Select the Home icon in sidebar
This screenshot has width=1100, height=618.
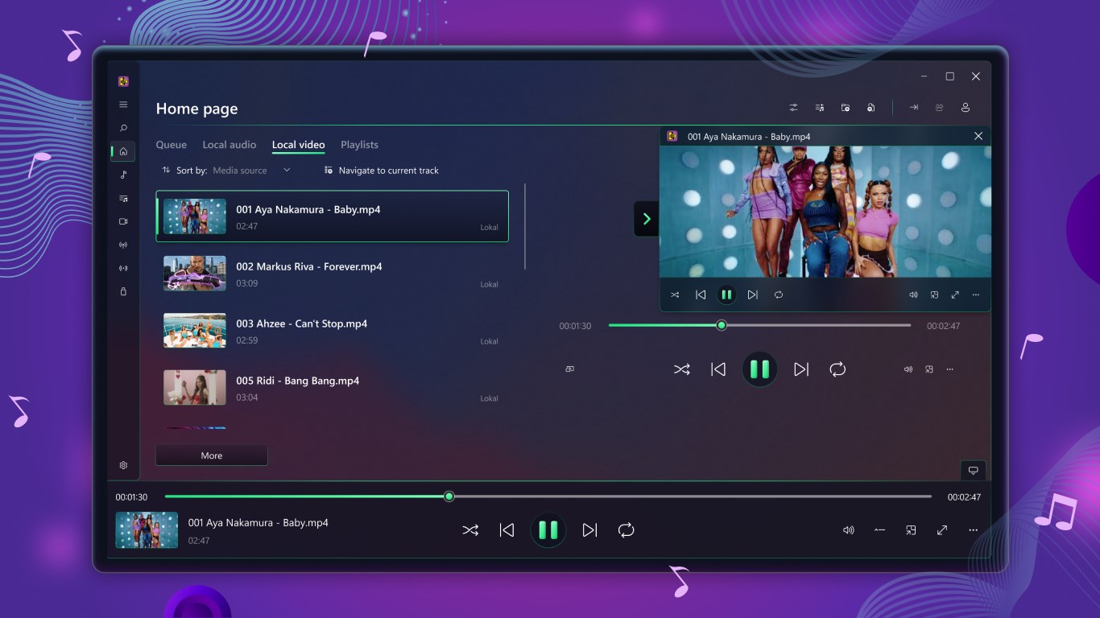pyautogui.click(x=123, y=151)
